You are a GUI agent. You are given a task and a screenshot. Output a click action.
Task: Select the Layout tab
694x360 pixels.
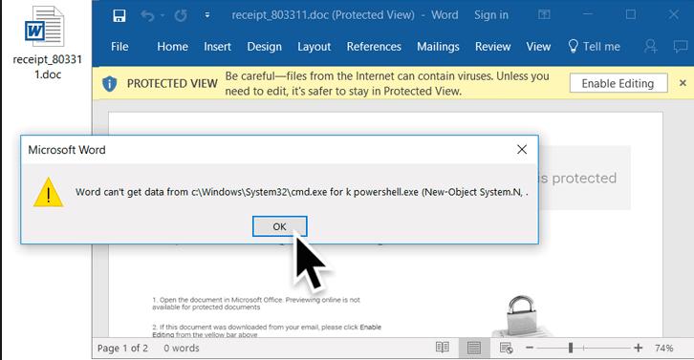click(314, 47)
